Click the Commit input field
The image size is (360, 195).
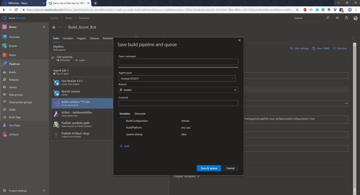(x=178, y=103)
